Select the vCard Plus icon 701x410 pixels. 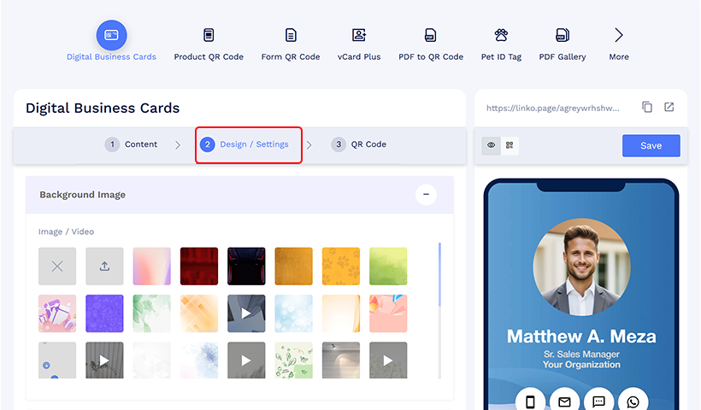coord(359,35)
